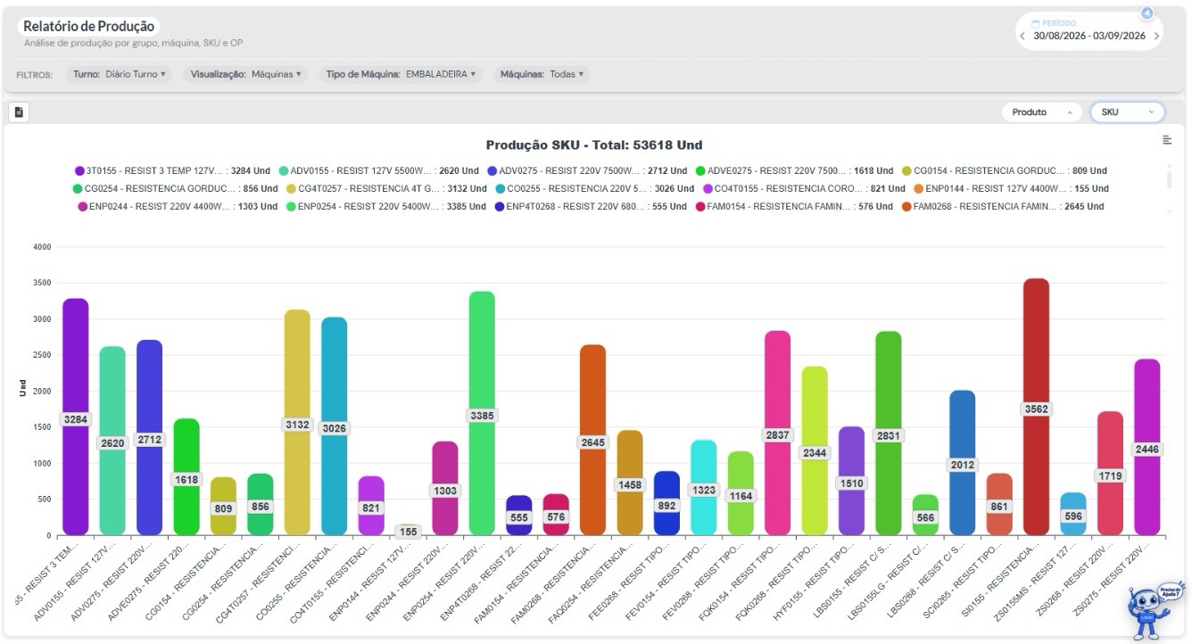Toggle legend series ENP0244 - RESIST 220V 4400W
The width and height of the screenshot is (1192, 644).
(x=178, y=206)
